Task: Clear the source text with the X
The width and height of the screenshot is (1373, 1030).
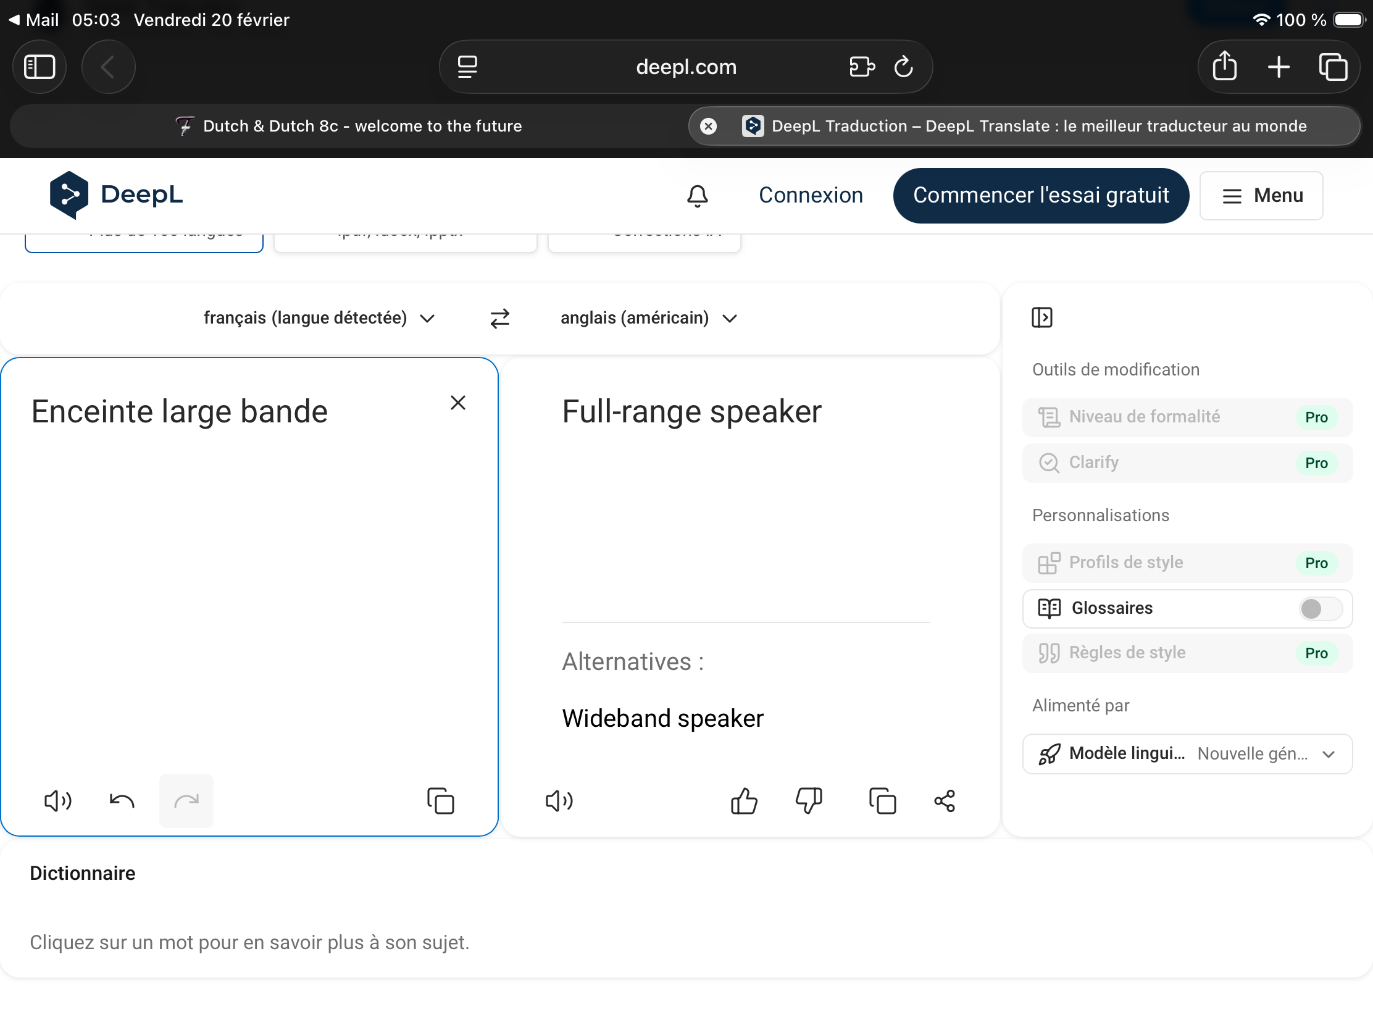Action: pyautogui.click(x=457, y=403)
